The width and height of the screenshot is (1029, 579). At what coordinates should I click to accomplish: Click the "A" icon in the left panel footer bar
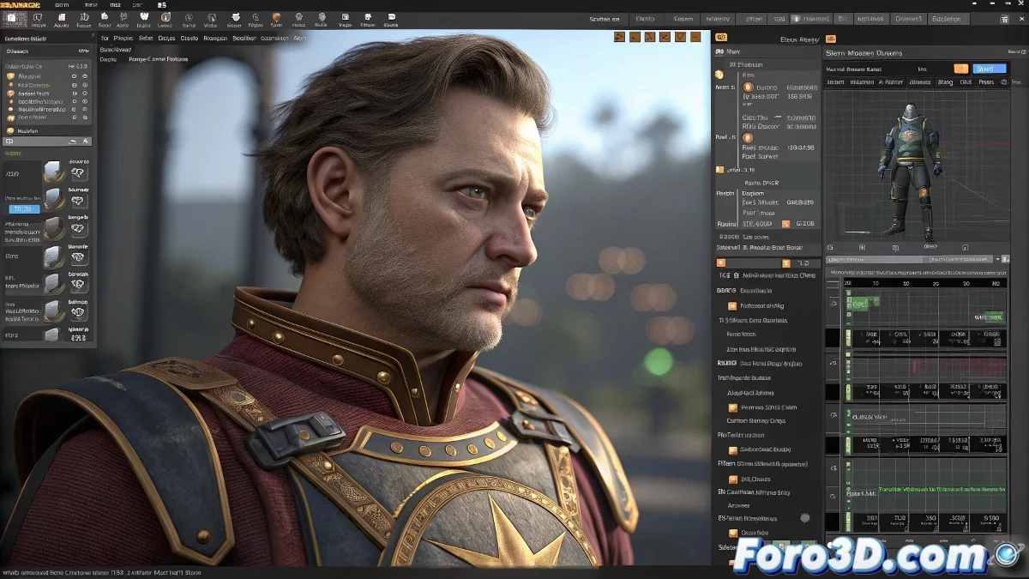click(x=87, y=141)
